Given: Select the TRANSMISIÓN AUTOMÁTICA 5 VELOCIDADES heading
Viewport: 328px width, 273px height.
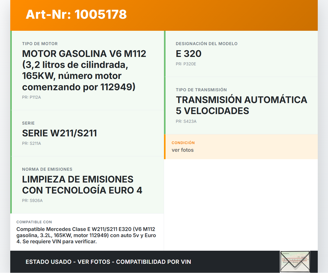Looking at the screenshot, I should 241,105.
